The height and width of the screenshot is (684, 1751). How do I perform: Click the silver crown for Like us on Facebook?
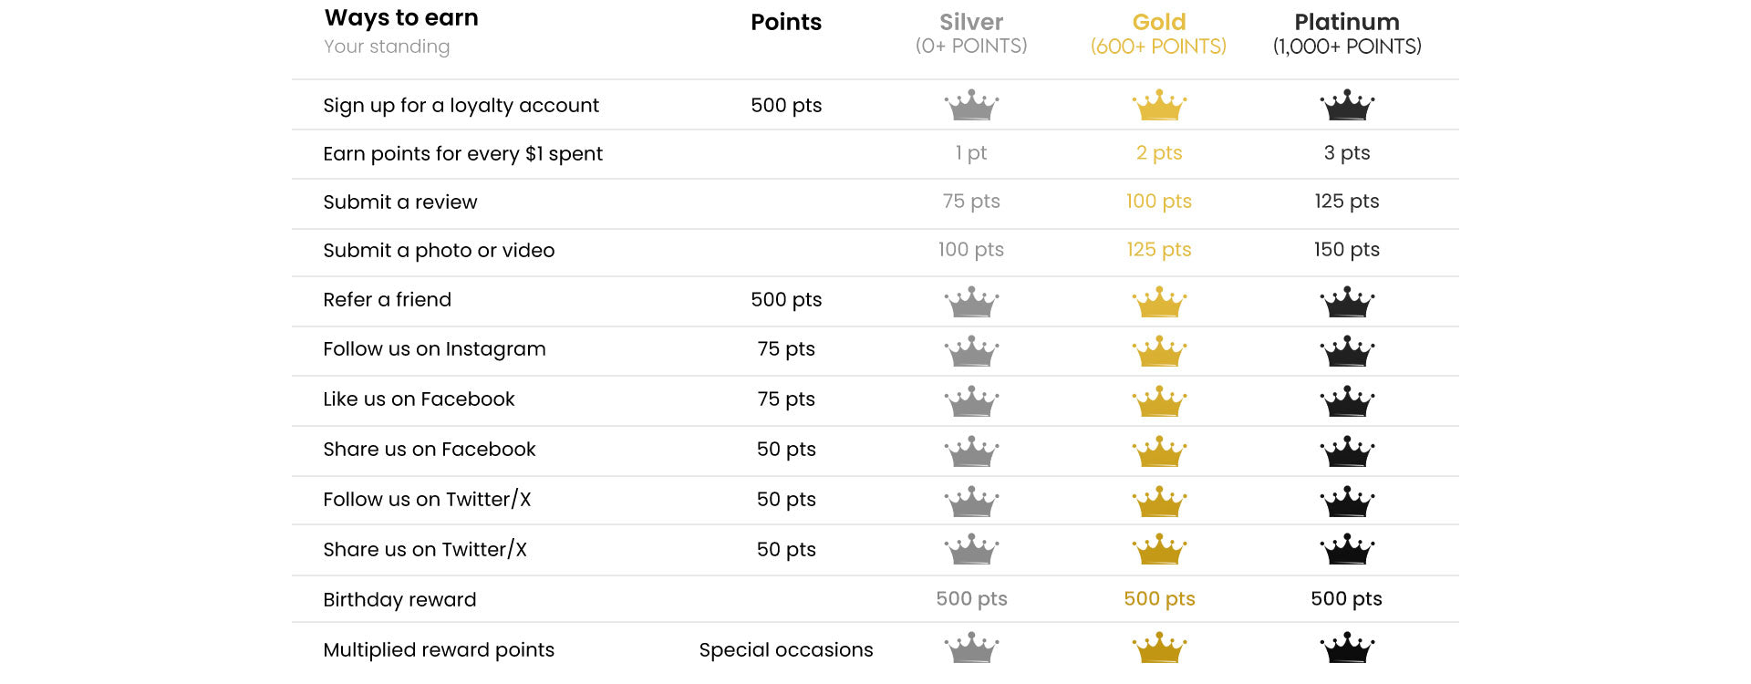coord(971,400)
